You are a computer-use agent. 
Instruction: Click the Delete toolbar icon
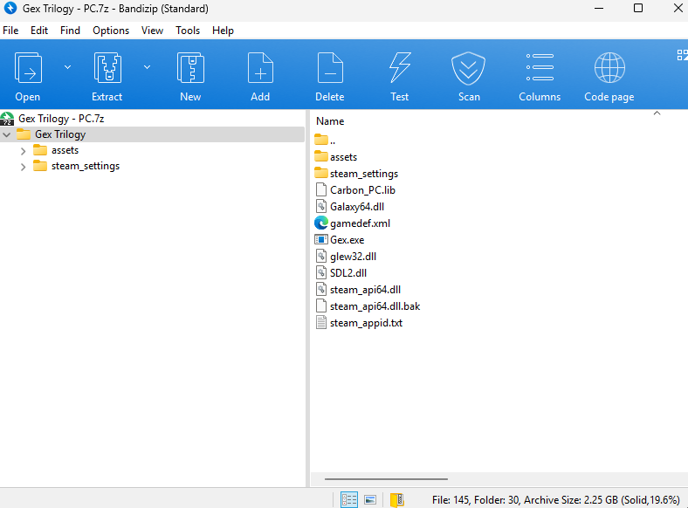point(330,68)
